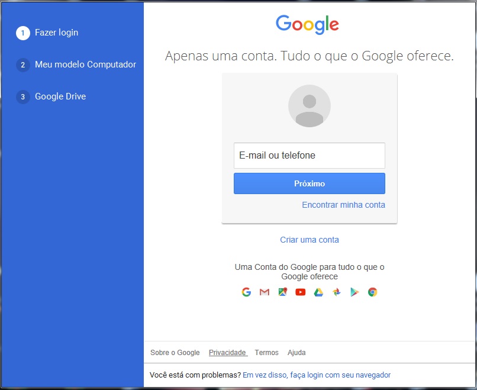Click the Chrome browser icon

[x=372, y=292]
